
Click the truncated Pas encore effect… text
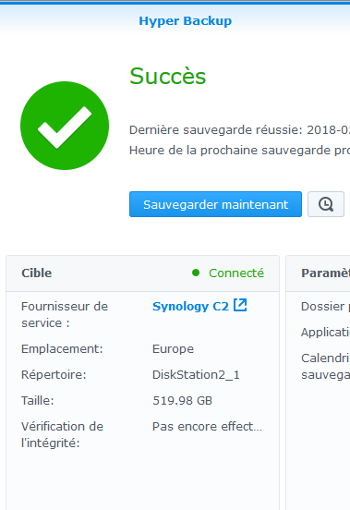[x=207, y=427]
